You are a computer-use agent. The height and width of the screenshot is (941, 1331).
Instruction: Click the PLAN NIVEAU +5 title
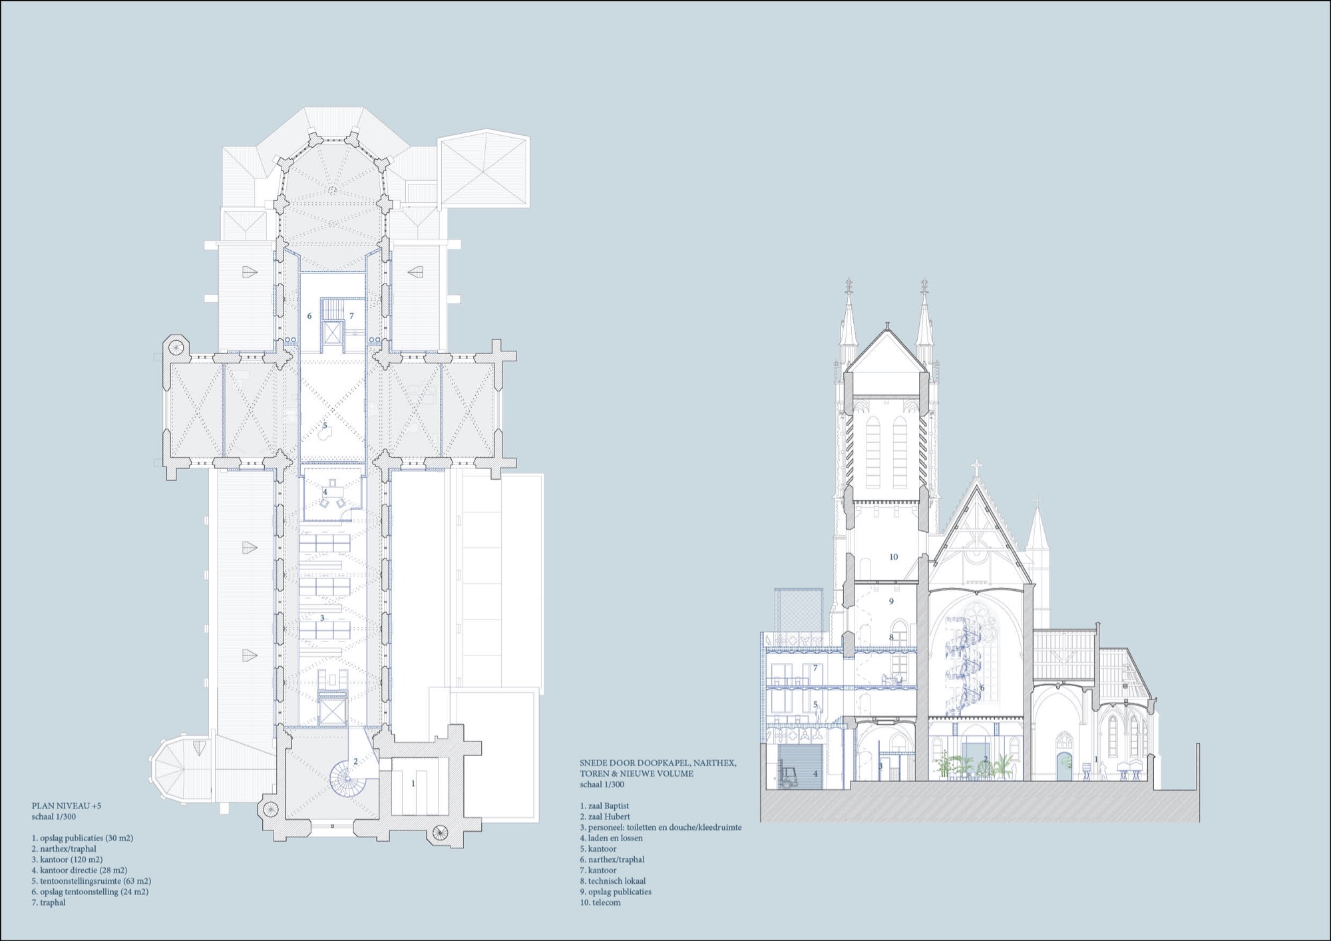click(67, 806)
